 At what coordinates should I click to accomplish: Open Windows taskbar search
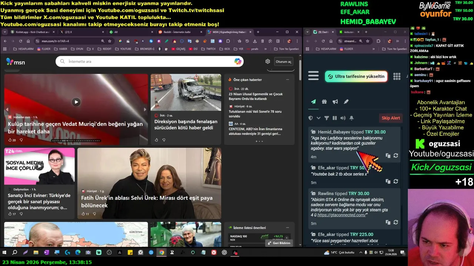coord(15,253)
